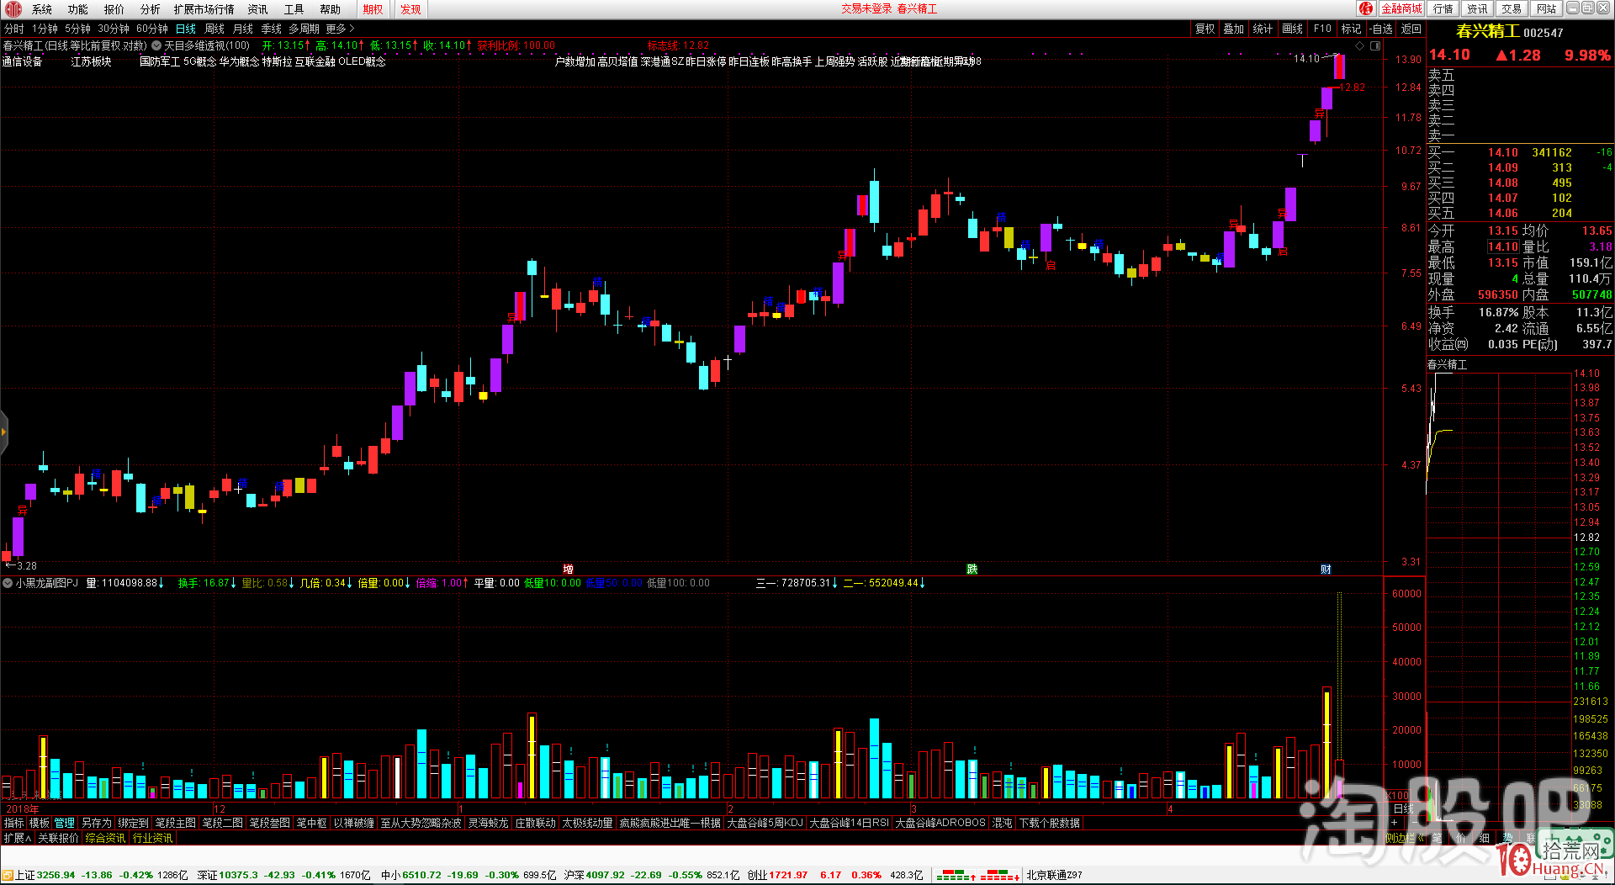The width and height of the screenshot is (1615, 885).
Task: Open the 工具 menu
Action: point(294,9)
